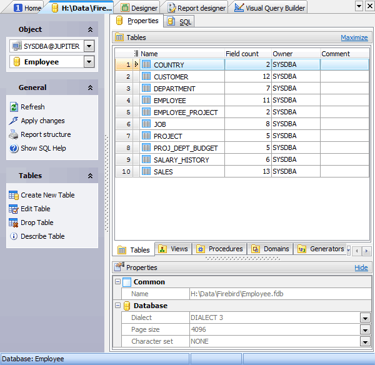Image resolution: width=375 pixels, height=365 pixels.
Task: Collapse the Common properties group
Action: (118, 282)
